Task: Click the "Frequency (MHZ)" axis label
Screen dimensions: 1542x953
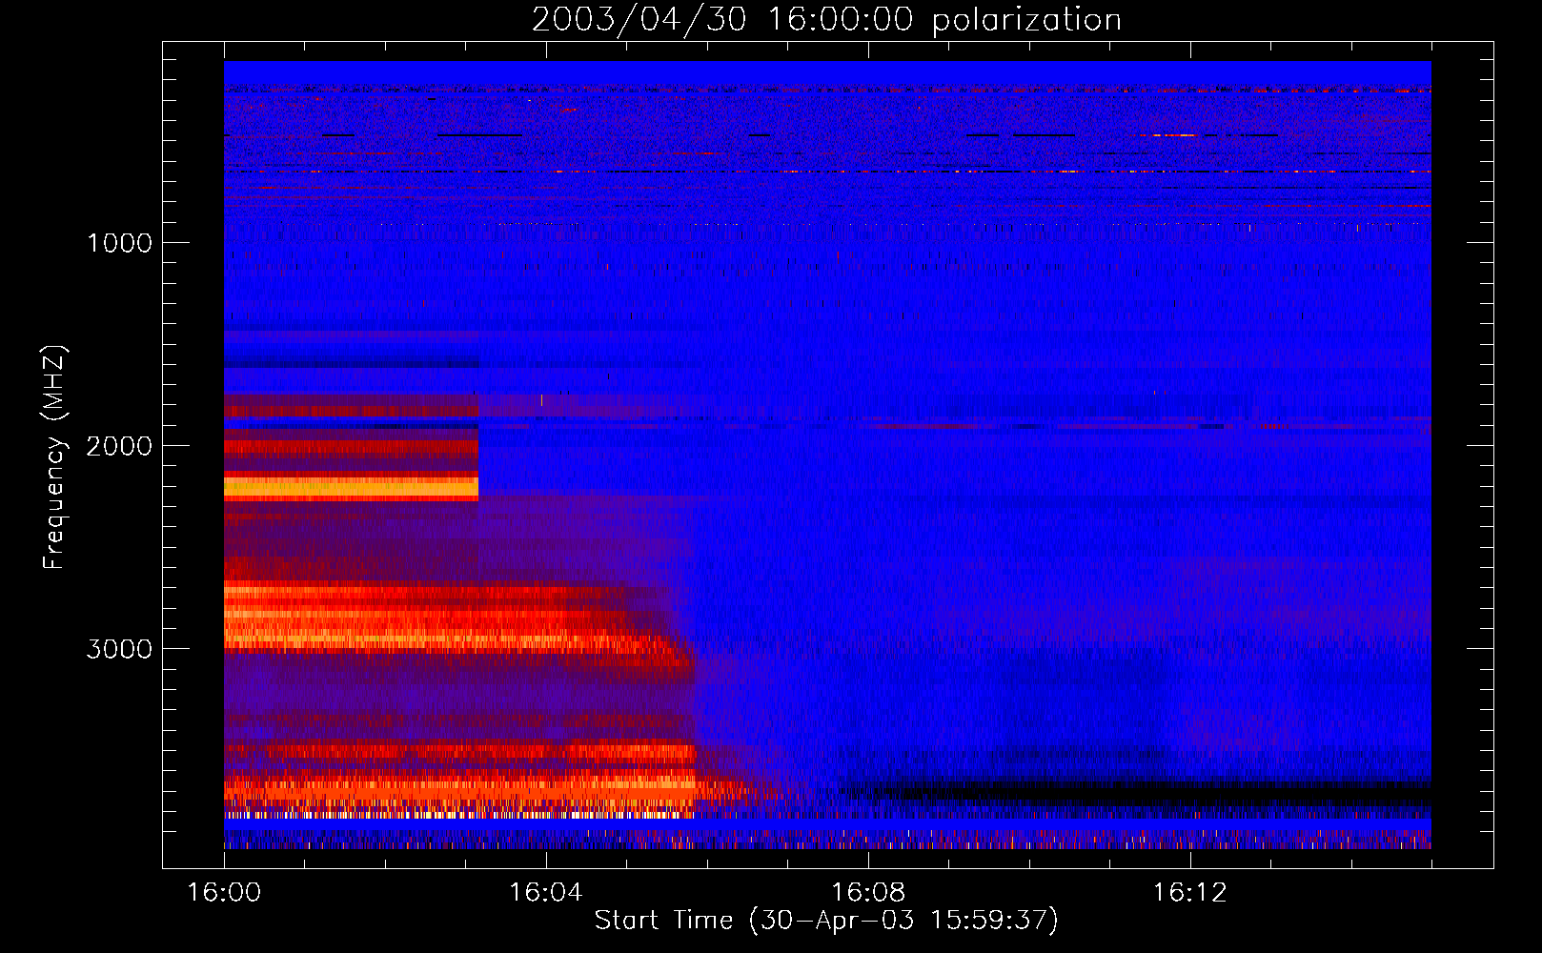Action: pyautogui.click(x=54, y=457)
